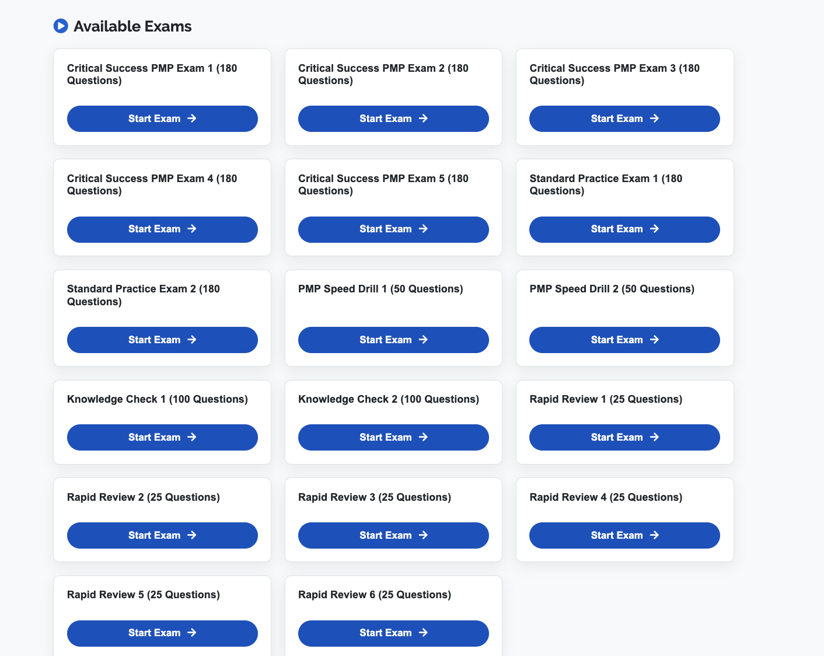Start Critical Success PMP Exam 1

click(x=162, y=118)
